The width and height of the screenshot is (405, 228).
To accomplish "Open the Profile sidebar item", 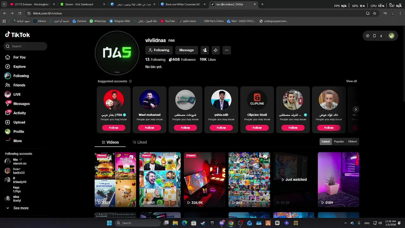I will [14, 131].
